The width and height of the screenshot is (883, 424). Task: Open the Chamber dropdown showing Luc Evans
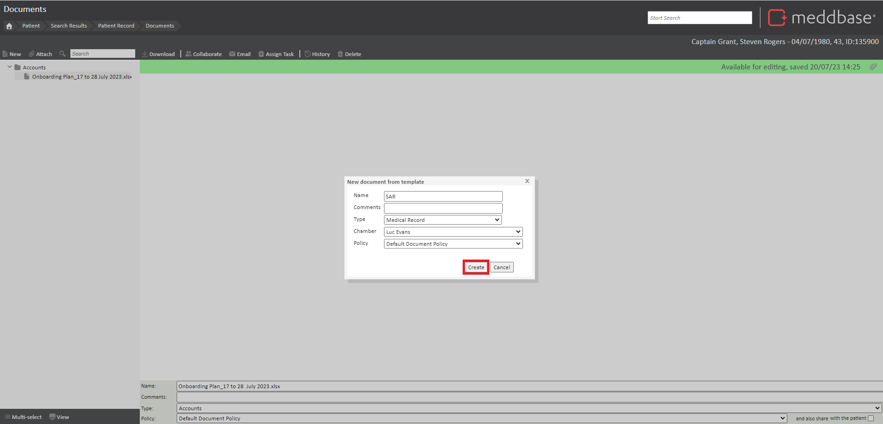453,232
